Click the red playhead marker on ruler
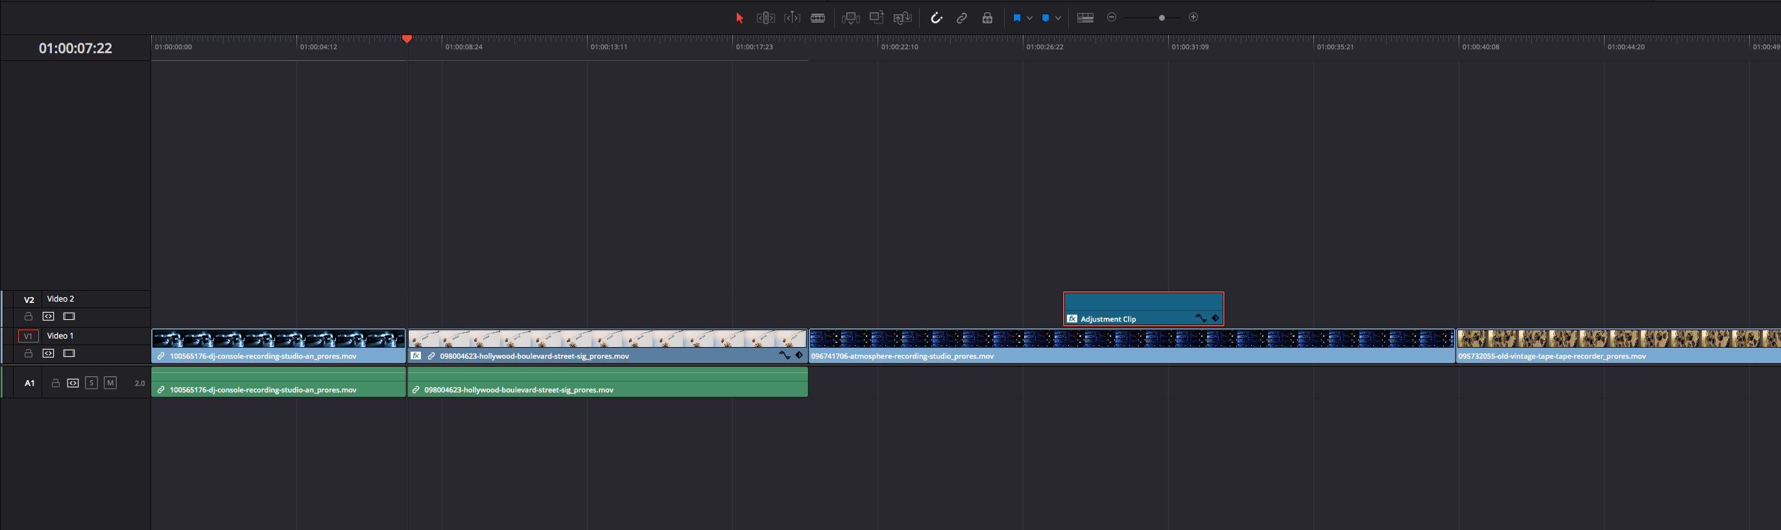The image size is (1781, 530). pos(407,39)
